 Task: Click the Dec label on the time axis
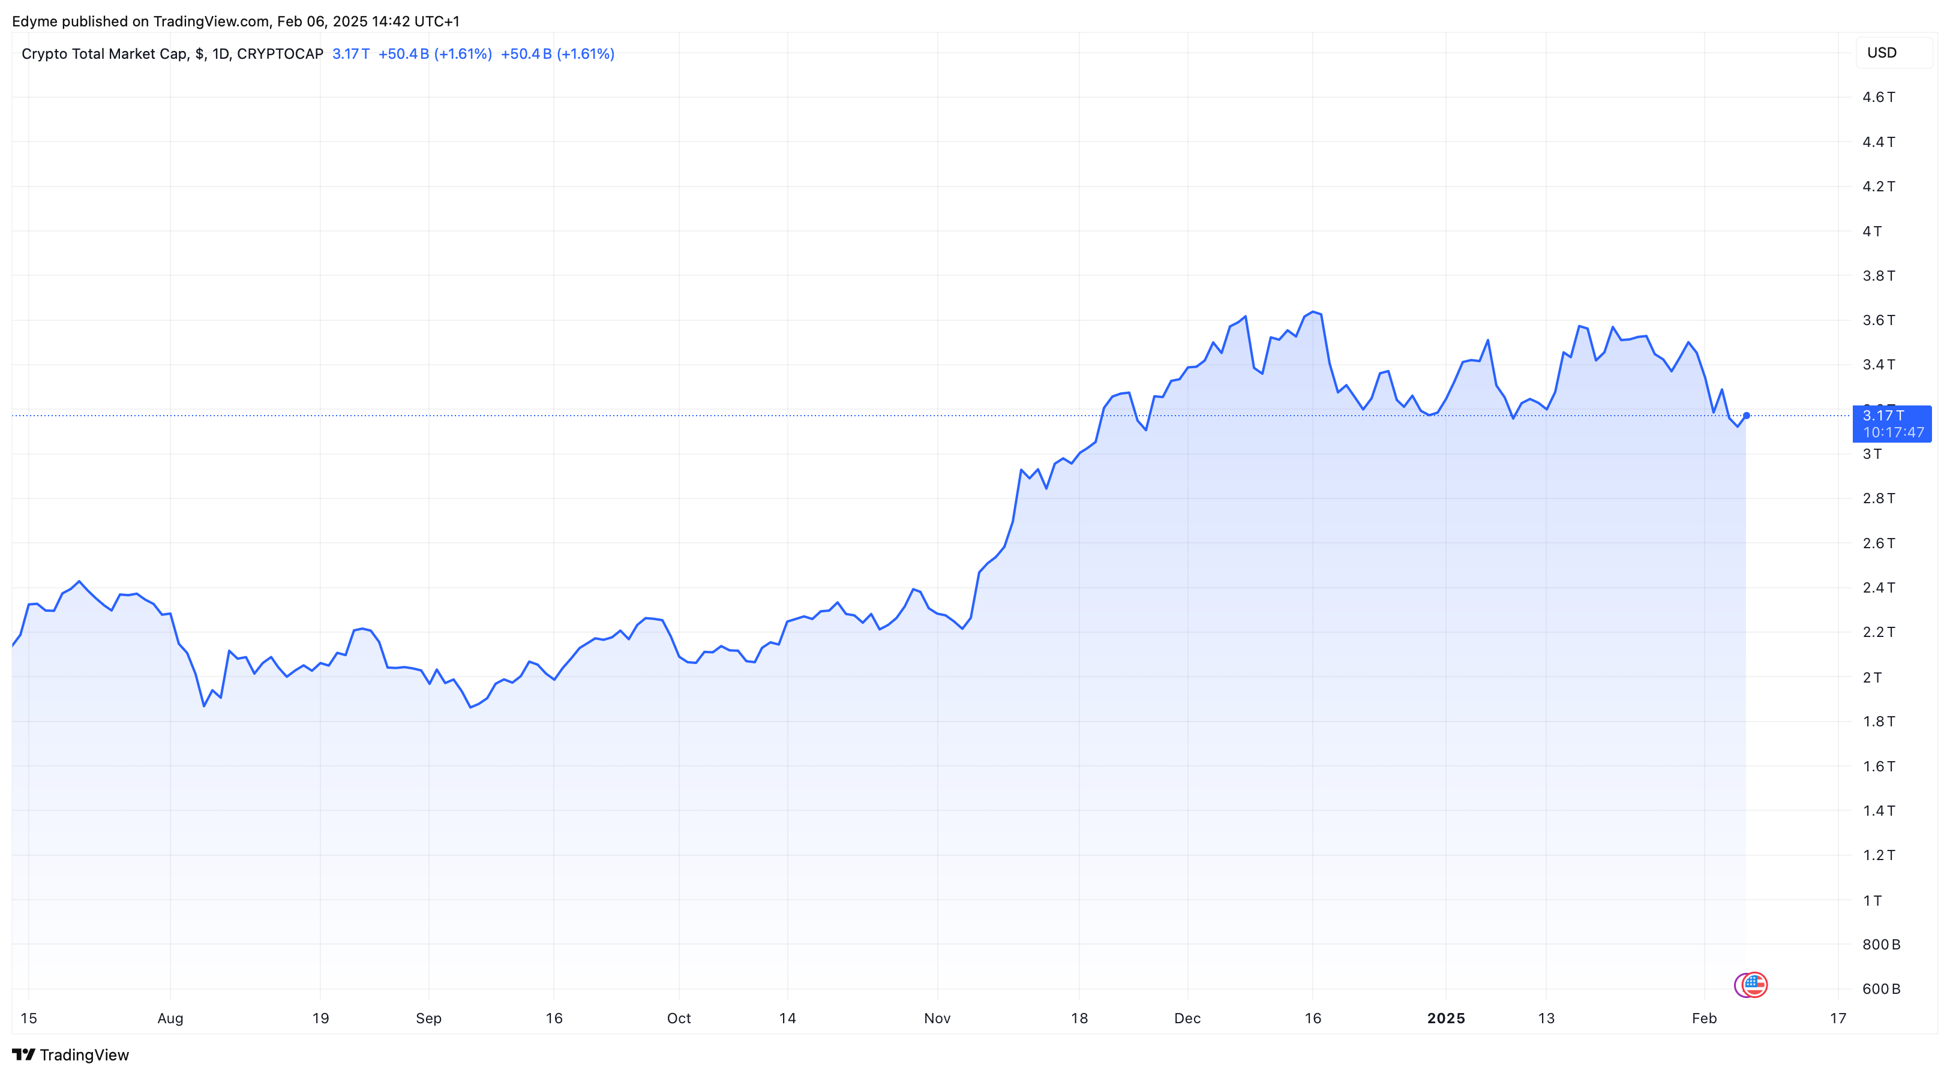pyautogui.click(x=1188, y=1018)
